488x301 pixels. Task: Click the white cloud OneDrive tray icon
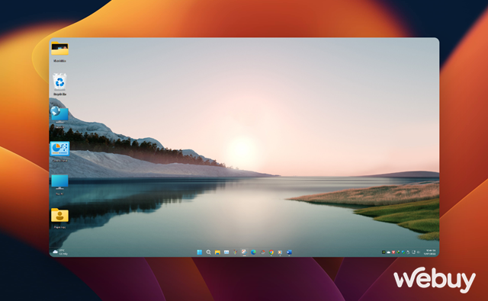click(389, 252)
